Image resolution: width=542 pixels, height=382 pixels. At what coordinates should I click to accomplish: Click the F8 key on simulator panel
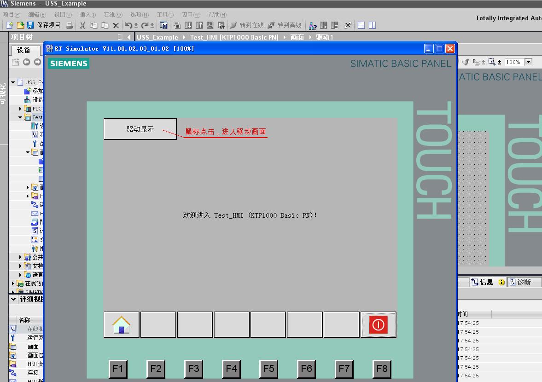(382, 369)
